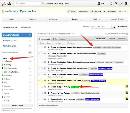
Task: Click the watchers eye count icon
Action: point(121,11)
